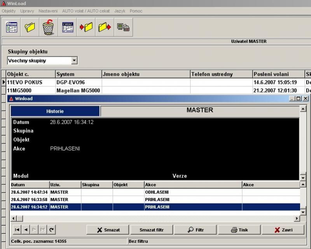Select the 11EVO POKUS object row
Viewport: 311px width, 249px height.
coord(24,82)
